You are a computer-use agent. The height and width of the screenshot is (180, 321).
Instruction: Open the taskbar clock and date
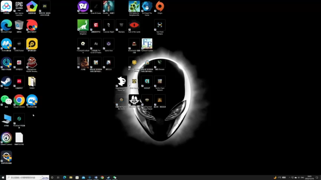click(x=309, y=178)
